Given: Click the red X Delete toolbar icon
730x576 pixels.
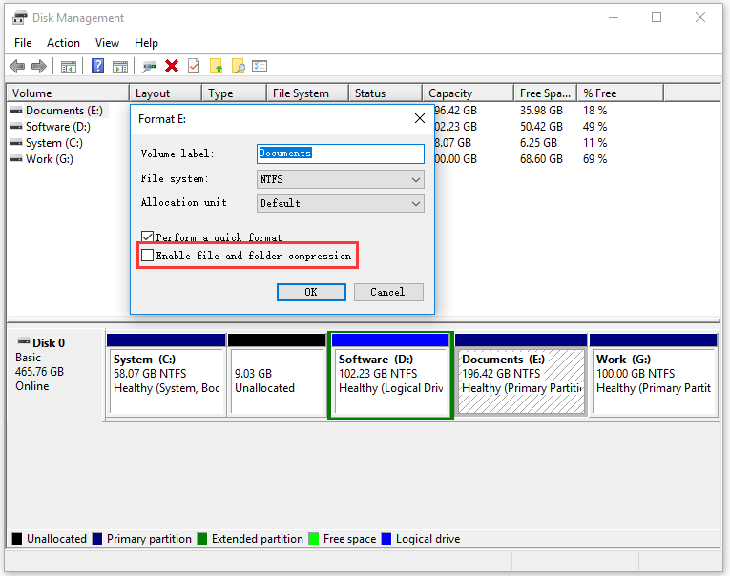Looking at the screenshot, I should click(172, 66).
